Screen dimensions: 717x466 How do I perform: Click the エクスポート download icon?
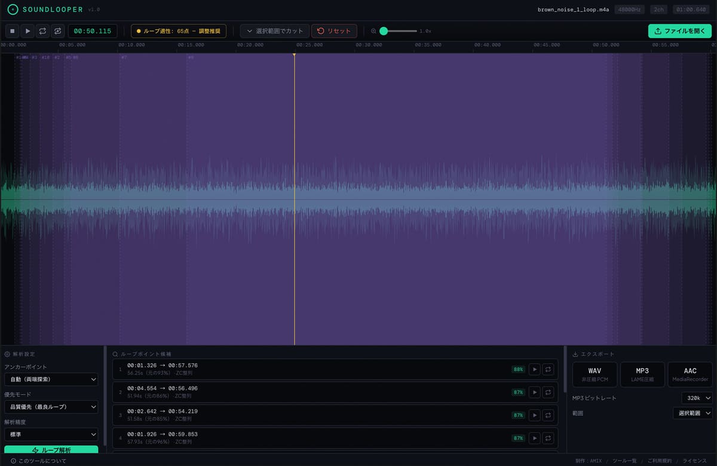(575, 354)
